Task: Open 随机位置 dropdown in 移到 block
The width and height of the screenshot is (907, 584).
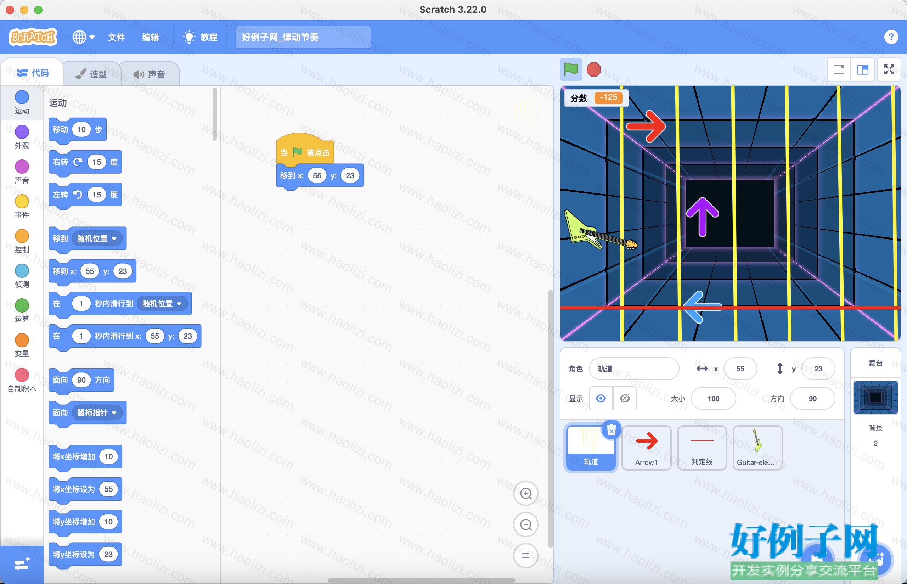Action: [97, 238]
